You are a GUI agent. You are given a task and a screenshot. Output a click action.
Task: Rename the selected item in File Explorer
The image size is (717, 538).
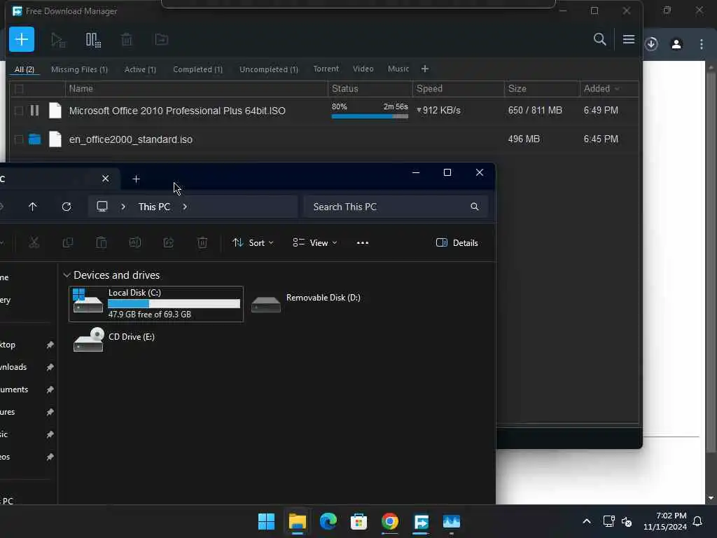(x=135, y=243)
